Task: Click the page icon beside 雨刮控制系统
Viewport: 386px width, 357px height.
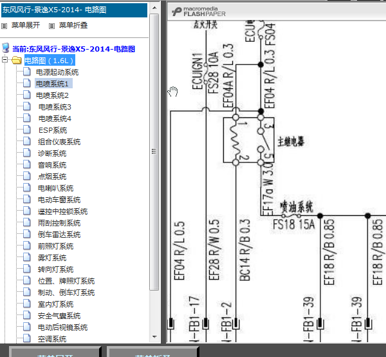Action: (27, 222)
